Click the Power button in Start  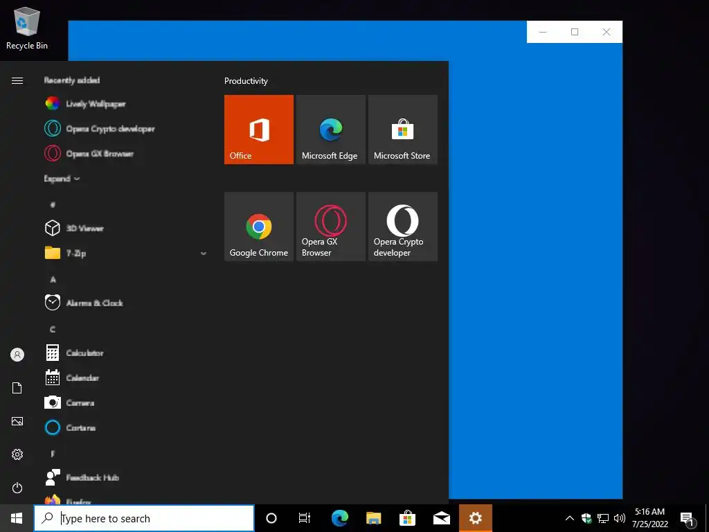17,488
